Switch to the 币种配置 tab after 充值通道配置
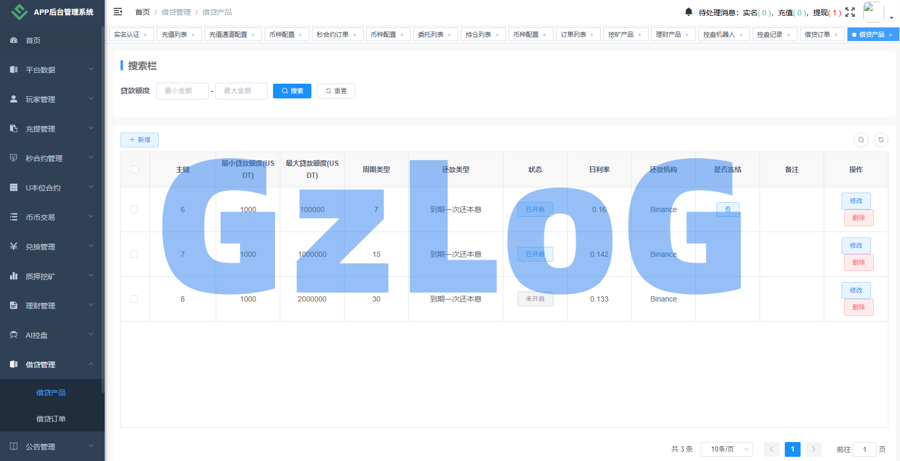This screenshot has height=461, width=900. (286, 34)
